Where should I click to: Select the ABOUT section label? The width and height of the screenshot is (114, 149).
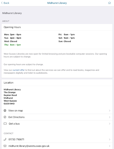point(6,21)
